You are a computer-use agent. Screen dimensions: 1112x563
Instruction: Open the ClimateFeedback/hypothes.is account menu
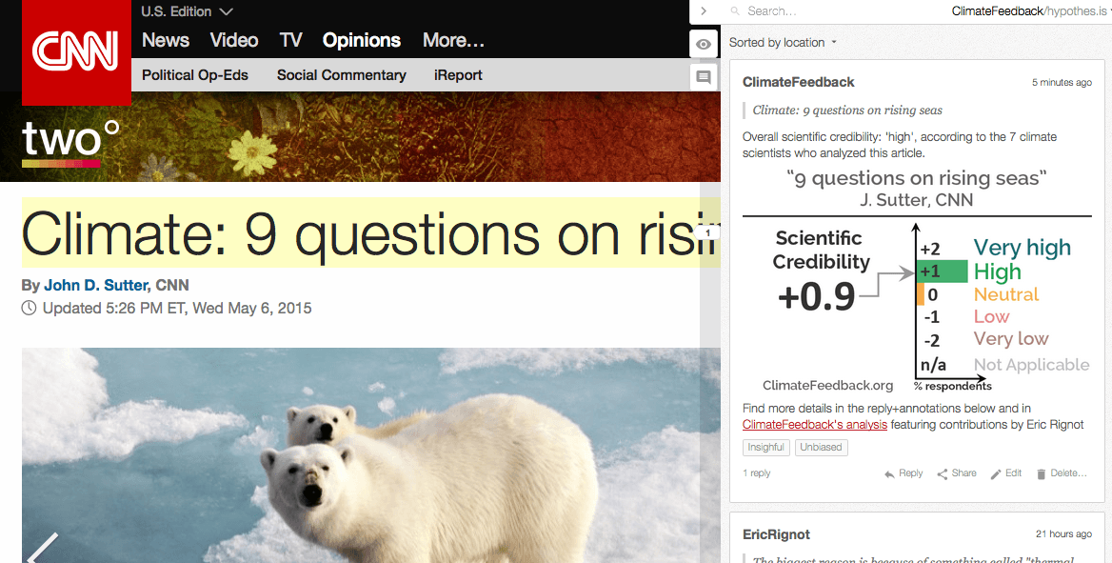click(x=1030, y=11)
